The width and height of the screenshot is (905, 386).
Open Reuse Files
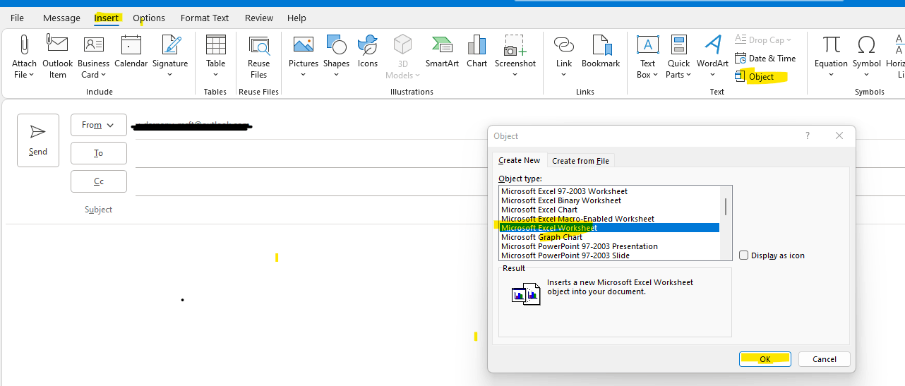(259, 56)
